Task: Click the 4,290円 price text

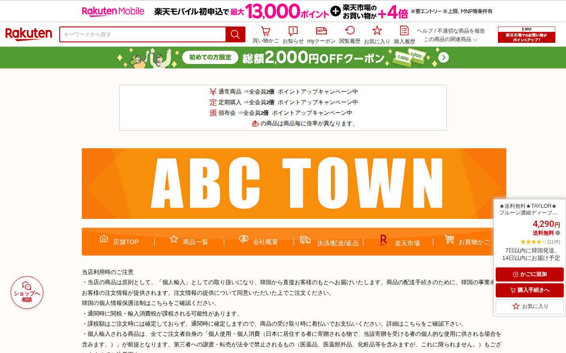Action: point(546,224)
